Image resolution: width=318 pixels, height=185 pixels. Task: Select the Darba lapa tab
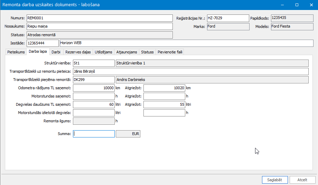(x=38, y=51)
